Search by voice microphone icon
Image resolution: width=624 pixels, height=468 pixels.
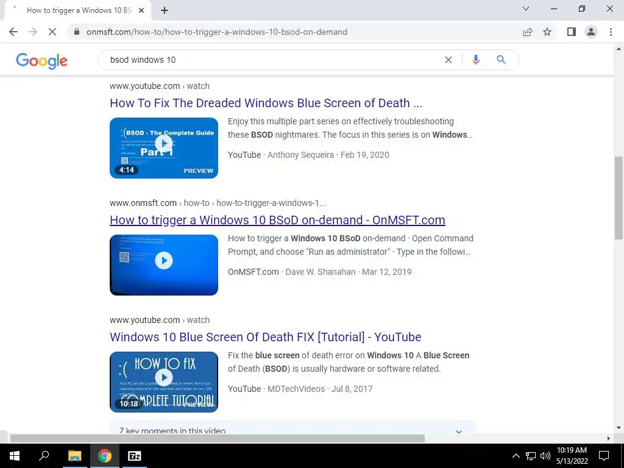pos(475,60)
